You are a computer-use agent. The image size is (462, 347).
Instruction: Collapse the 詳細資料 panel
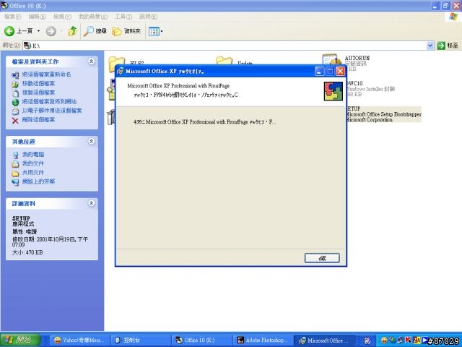92,203
